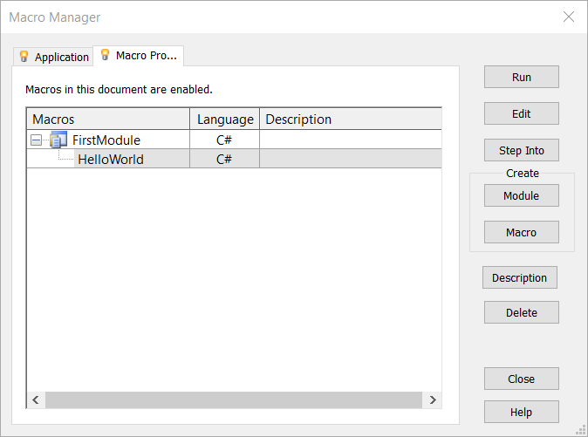Image resolution: width=588 pixels, height=437 pixels.
Task: Click the Language column header
Action: pos(224,119)
